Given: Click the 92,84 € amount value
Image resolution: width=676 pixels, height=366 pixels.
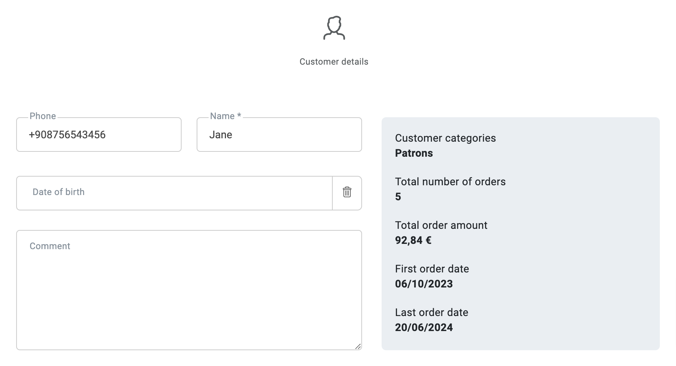Looking at the screenshot, I should (413, 240).
